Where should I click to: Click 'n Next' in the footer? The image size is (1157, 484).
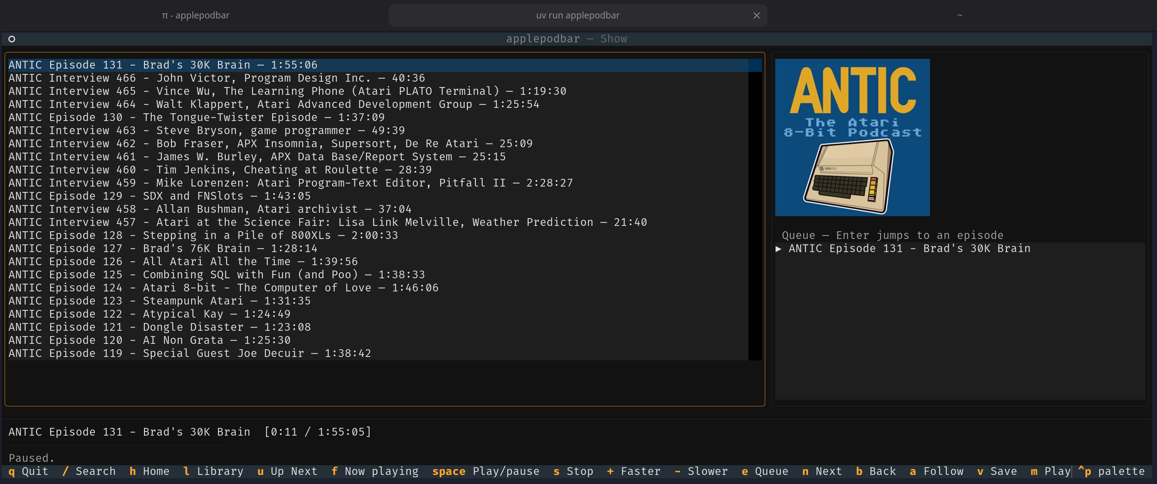pos(822,471)
